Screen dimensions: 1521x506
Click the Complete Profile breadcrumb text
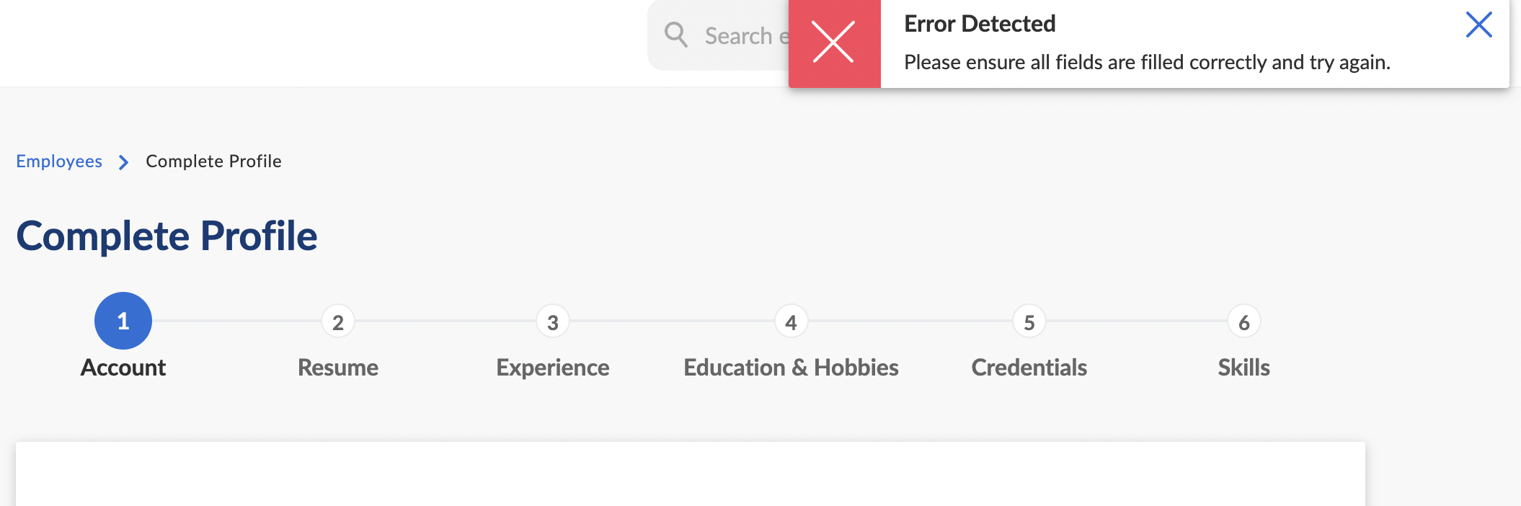tap(213, 161)
